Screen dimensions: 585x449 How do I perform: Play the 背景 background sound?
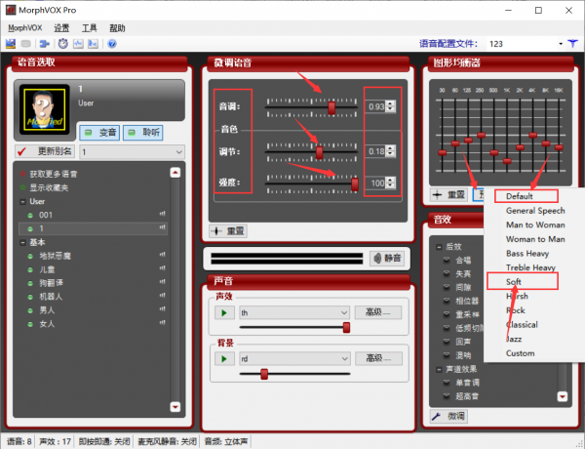(224, 358)
